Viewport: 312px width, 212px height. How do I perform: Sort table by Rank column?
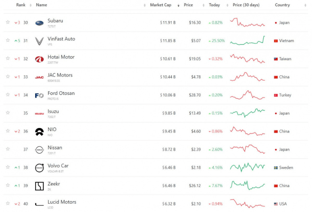(21, 5)
